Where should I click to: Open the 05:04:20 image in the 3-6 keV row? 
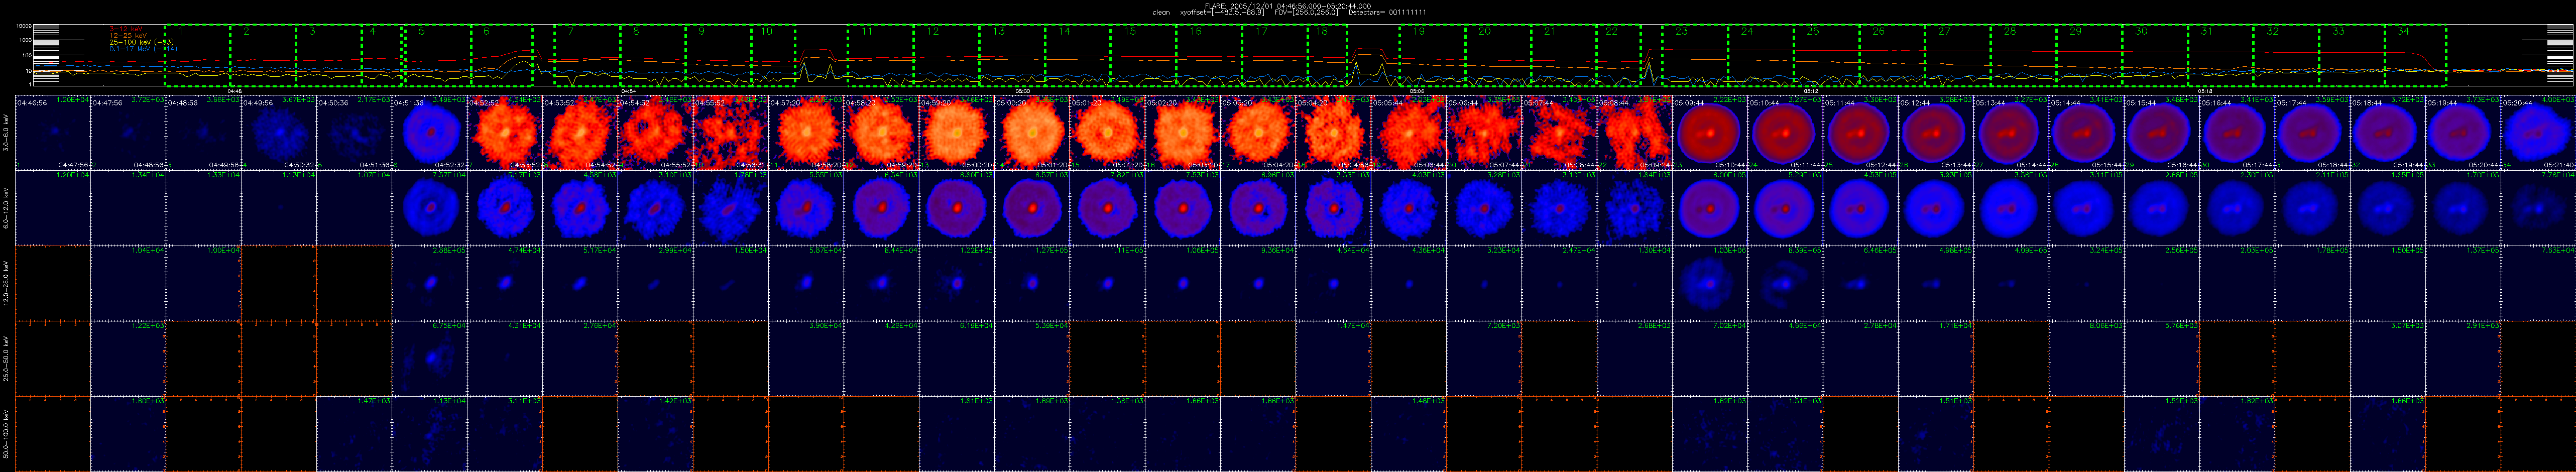(x=1334, y=132)
